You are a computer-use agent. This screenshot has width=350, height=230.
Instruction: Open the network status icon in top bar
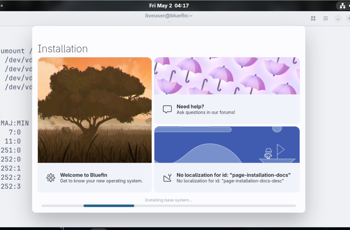[x=342, y=6]
